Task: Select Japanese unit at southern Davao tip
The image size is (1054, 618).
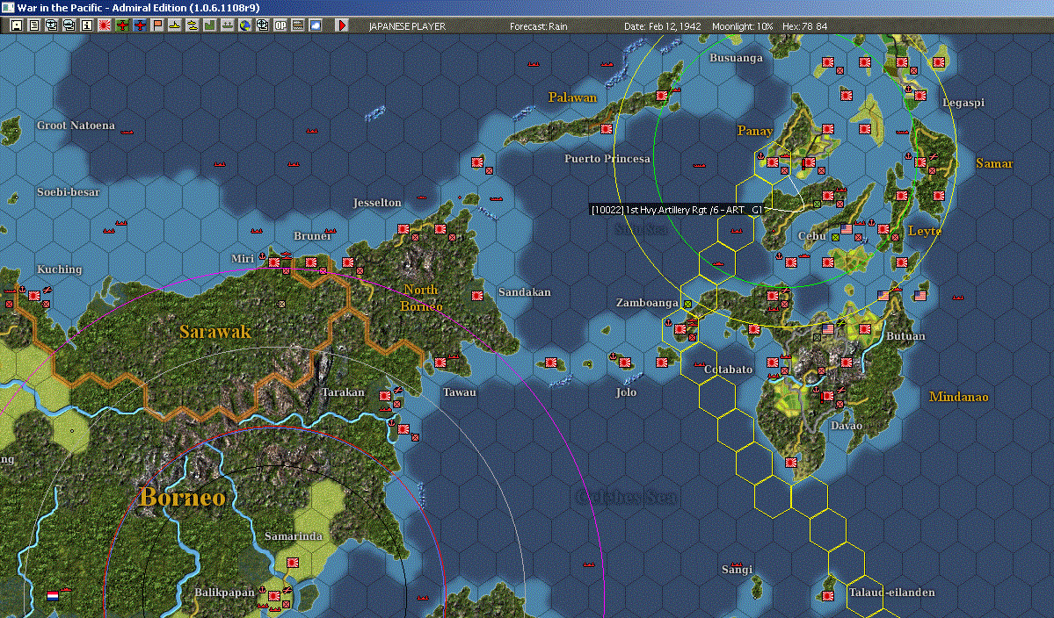Action: click(x=791, y=463)
